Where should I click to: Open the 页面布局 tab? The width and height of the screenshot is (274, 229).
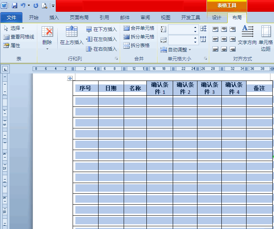click(x=79, y=18)
